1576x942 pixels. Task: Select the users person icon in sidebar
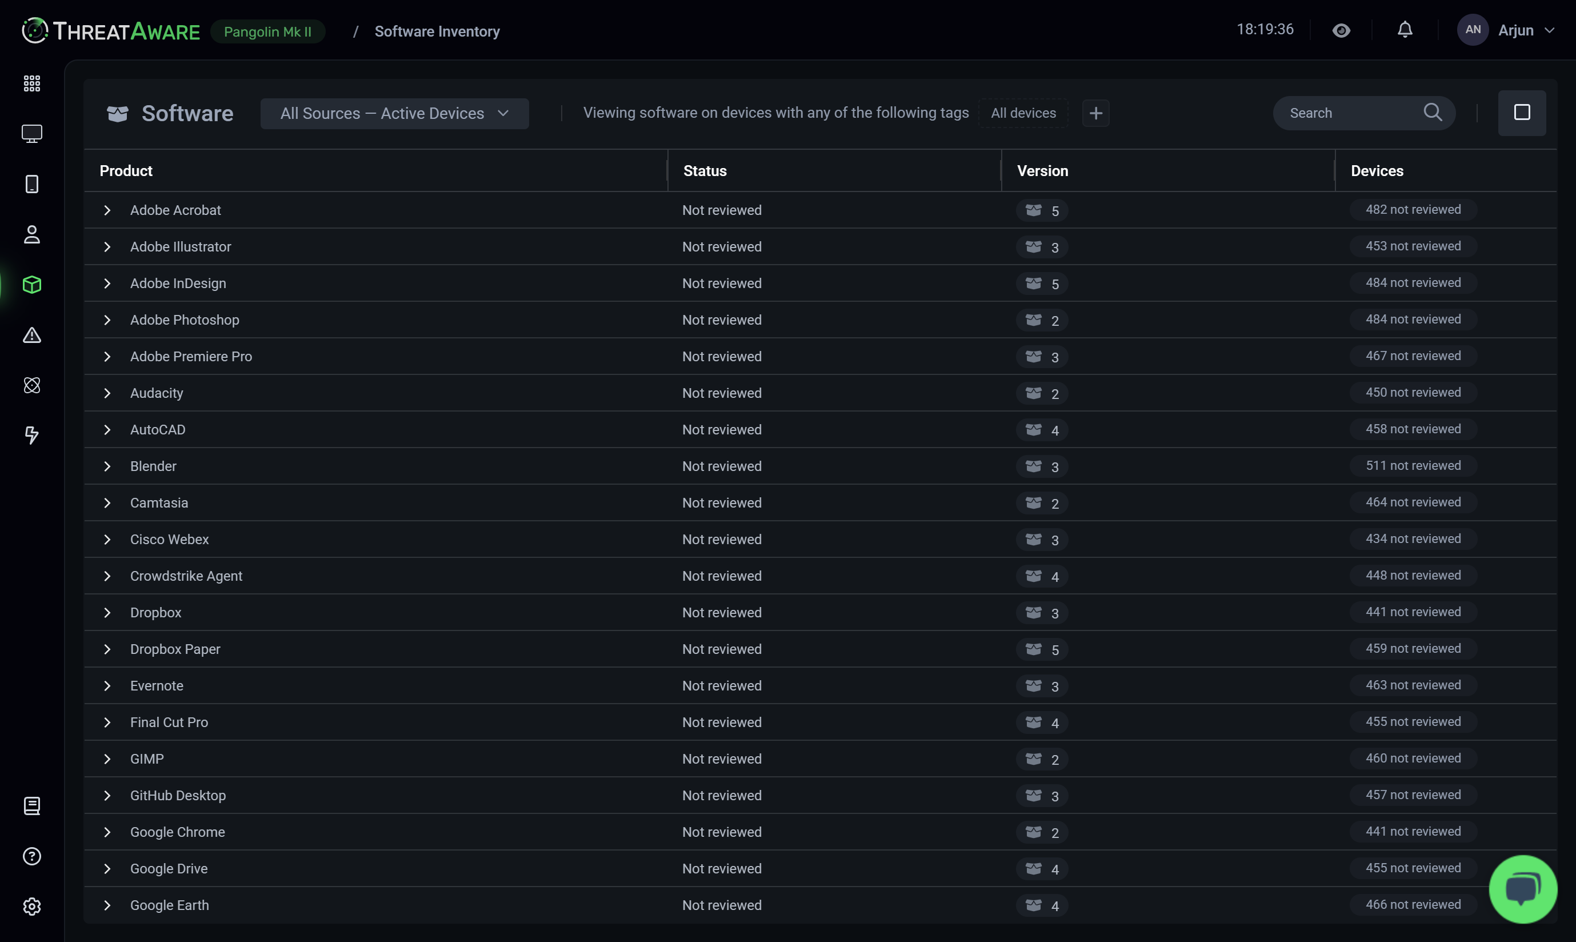coord(31,234)
